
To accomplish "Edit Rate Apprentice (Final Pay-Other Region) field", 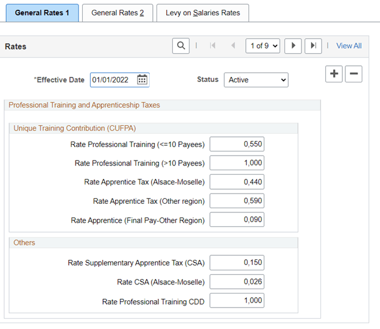I will coord(237,220).
